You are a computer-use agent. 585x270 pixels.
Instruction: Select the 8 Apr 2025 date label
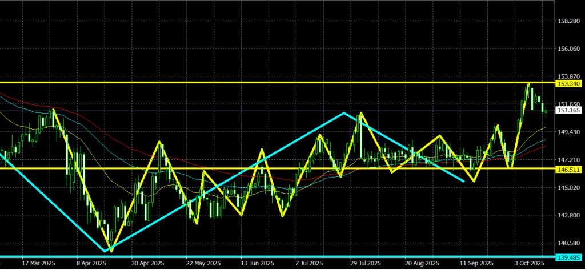tap(91, 264)
